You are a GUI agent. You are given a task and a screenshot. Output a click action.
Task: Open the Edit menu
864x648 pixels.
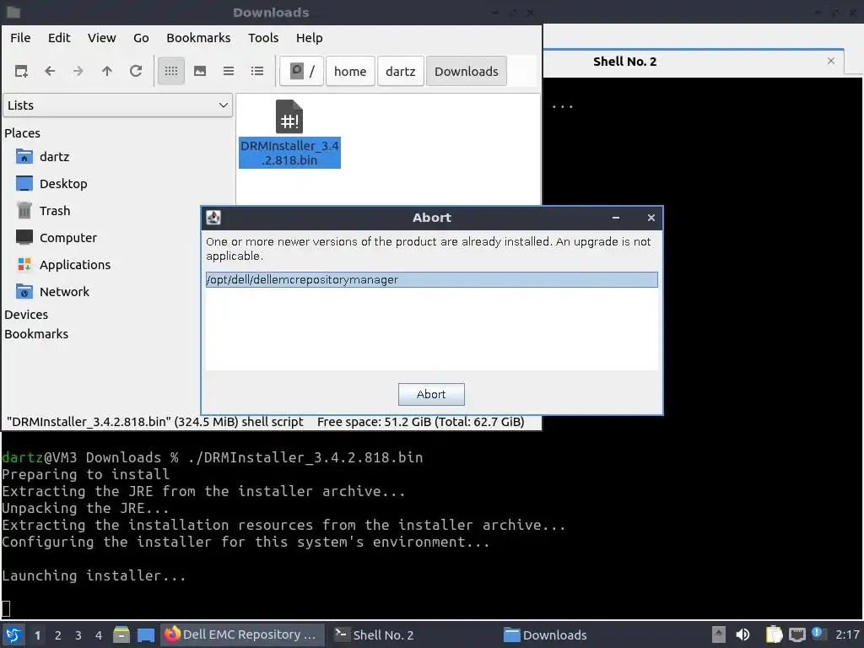(59, 38)
